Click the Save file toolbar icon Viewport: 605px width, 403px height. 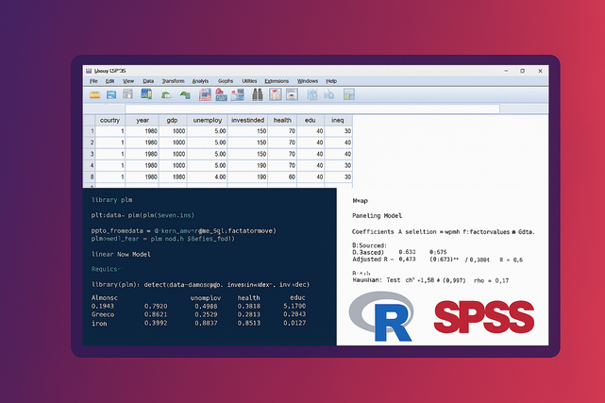tap(113, 95)
